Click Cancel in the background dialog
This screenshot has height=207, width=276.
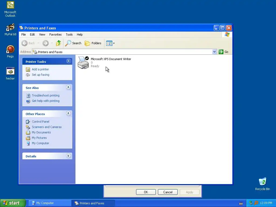(x=168, y=192)
